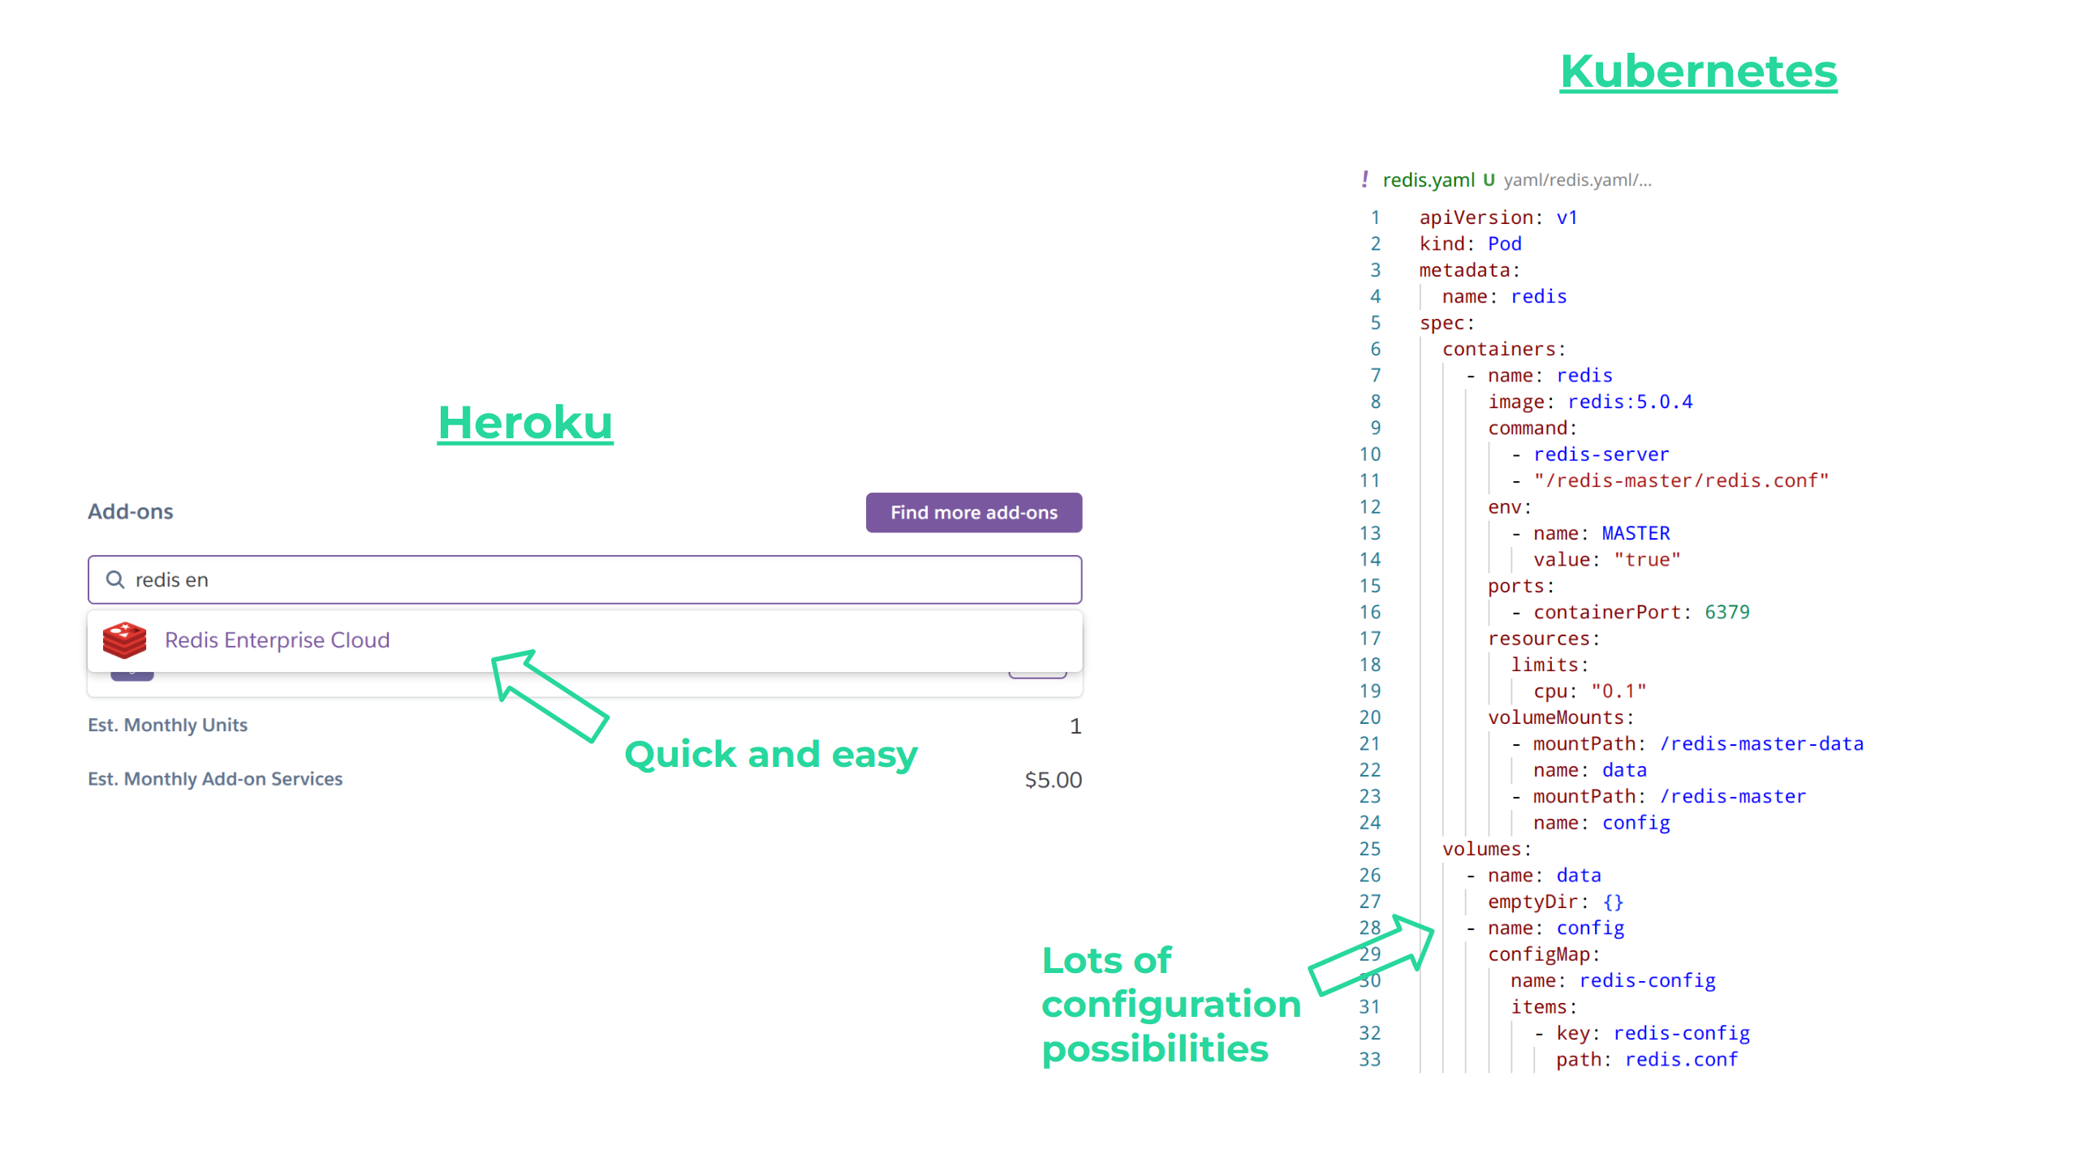The height and width of the screenshot is (1154, 2086).
Task: Click the configMap: line
Action: click(1544, 954)
